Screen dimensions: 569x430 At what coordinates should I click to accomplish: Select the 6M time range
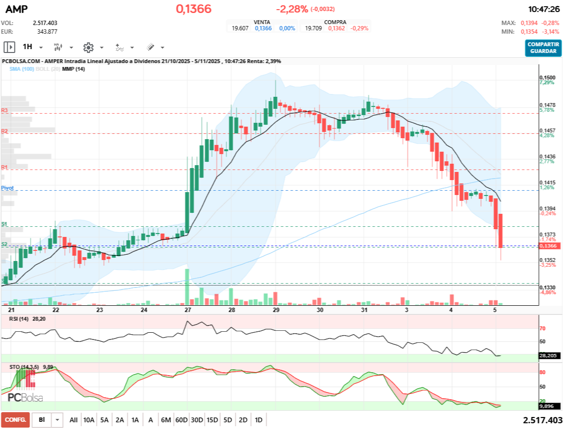click(x=166, y=420)
